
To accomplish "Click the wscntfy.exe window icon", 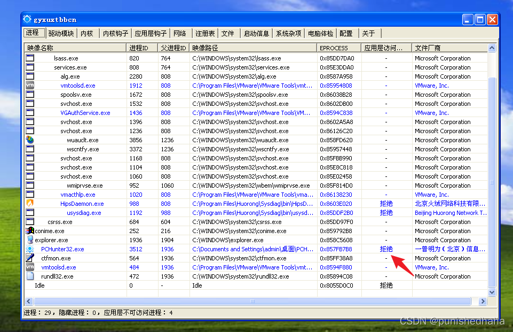I will [x=30, y=149].
